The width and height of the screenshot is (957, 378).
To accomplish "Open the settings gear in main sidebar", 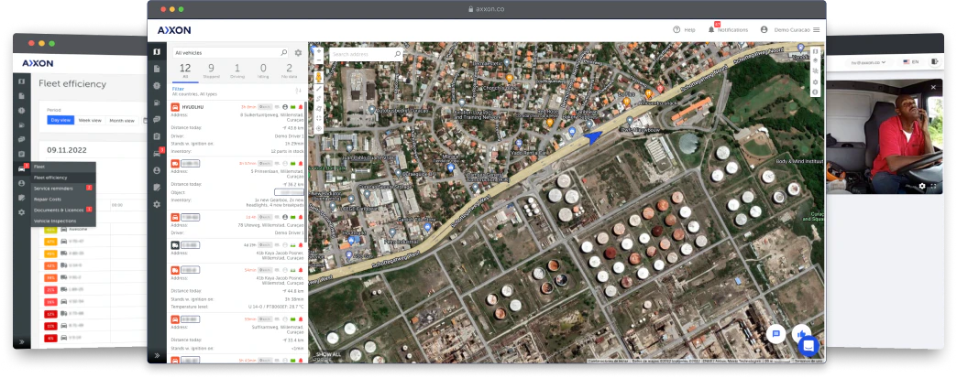I will (157, 204).
